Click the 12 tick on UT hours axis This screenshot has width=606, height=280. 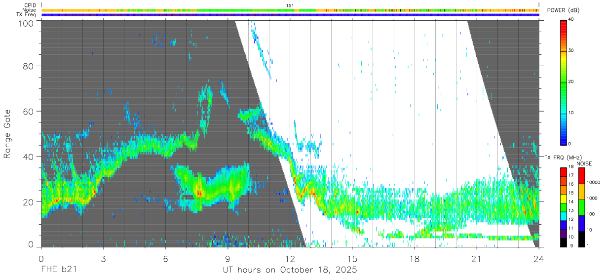290,258
